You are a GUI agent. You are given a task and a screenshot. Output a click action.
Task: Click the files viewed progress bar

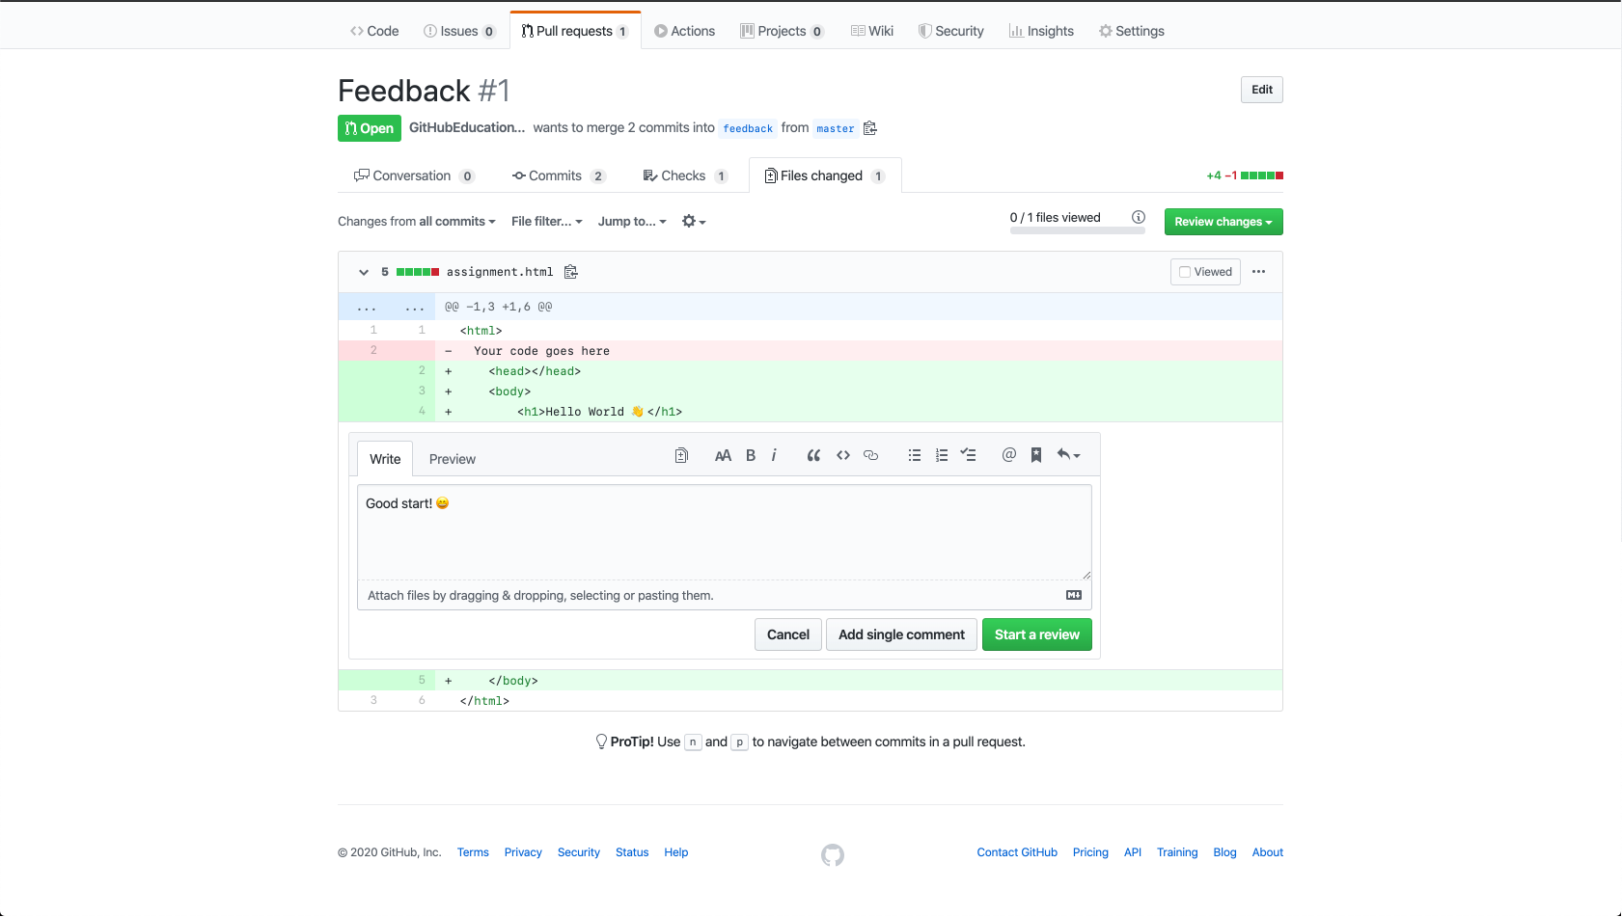[1078, 231]
